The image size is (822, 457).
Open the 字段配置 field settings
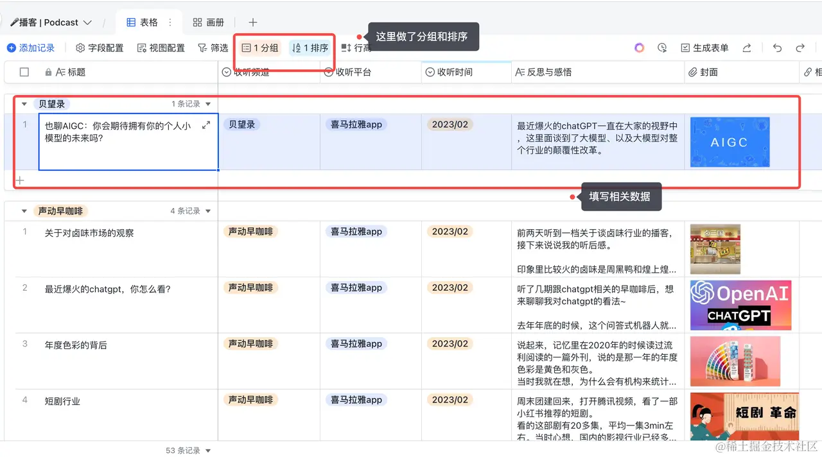(x=99, y=47)
